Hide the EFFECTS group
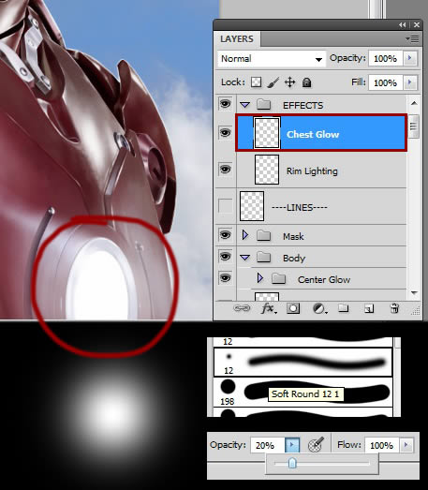The height and width of the screenshot is (490, 428). (x=225, y=103)
